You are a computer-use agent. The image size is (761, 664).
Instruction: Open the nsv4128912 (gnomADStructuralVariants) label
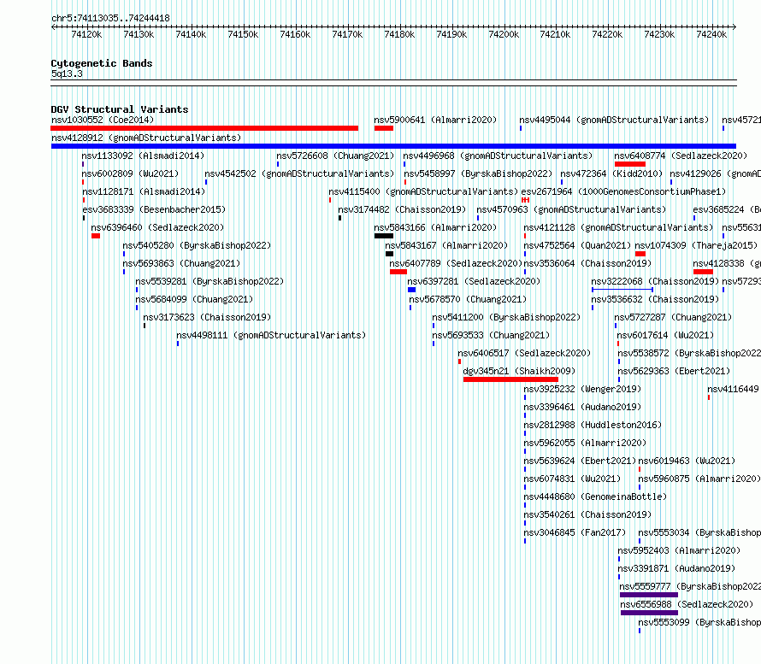click(x=146, y=138)
